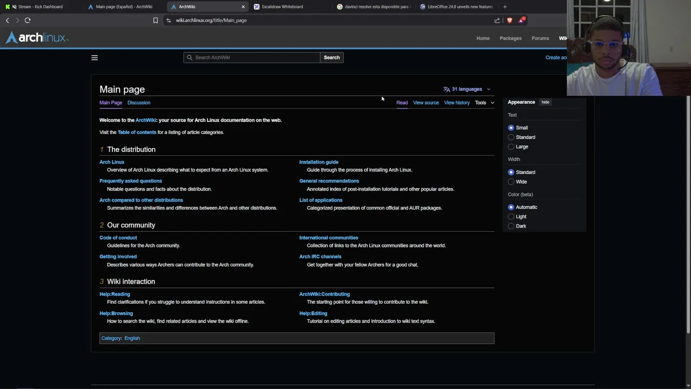Select the Main Page tab
The height and width of the screenshot is (389, 691).
[x=111, y=103]
